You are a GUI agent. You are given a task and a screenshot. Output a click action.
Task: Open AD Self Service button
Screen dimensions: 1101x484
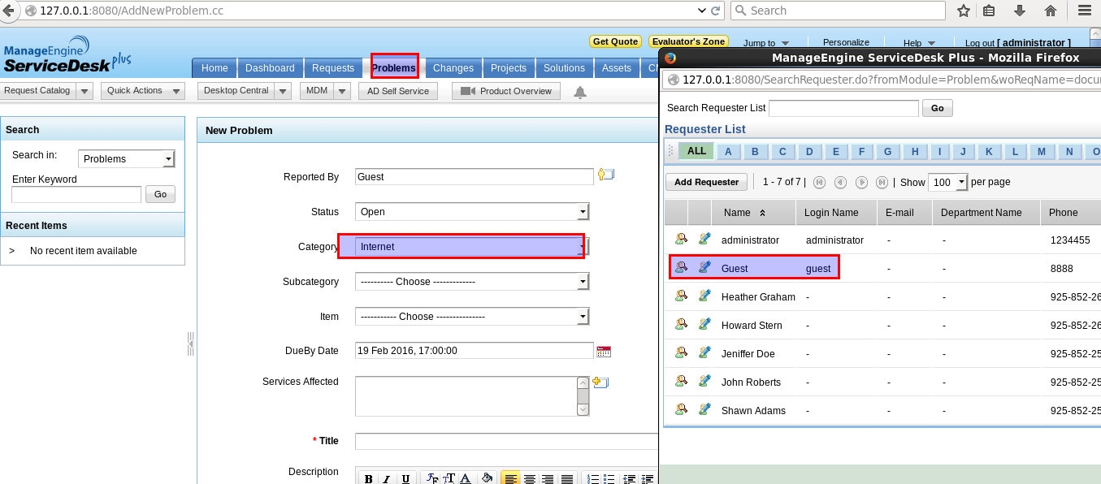click(398, 91)
